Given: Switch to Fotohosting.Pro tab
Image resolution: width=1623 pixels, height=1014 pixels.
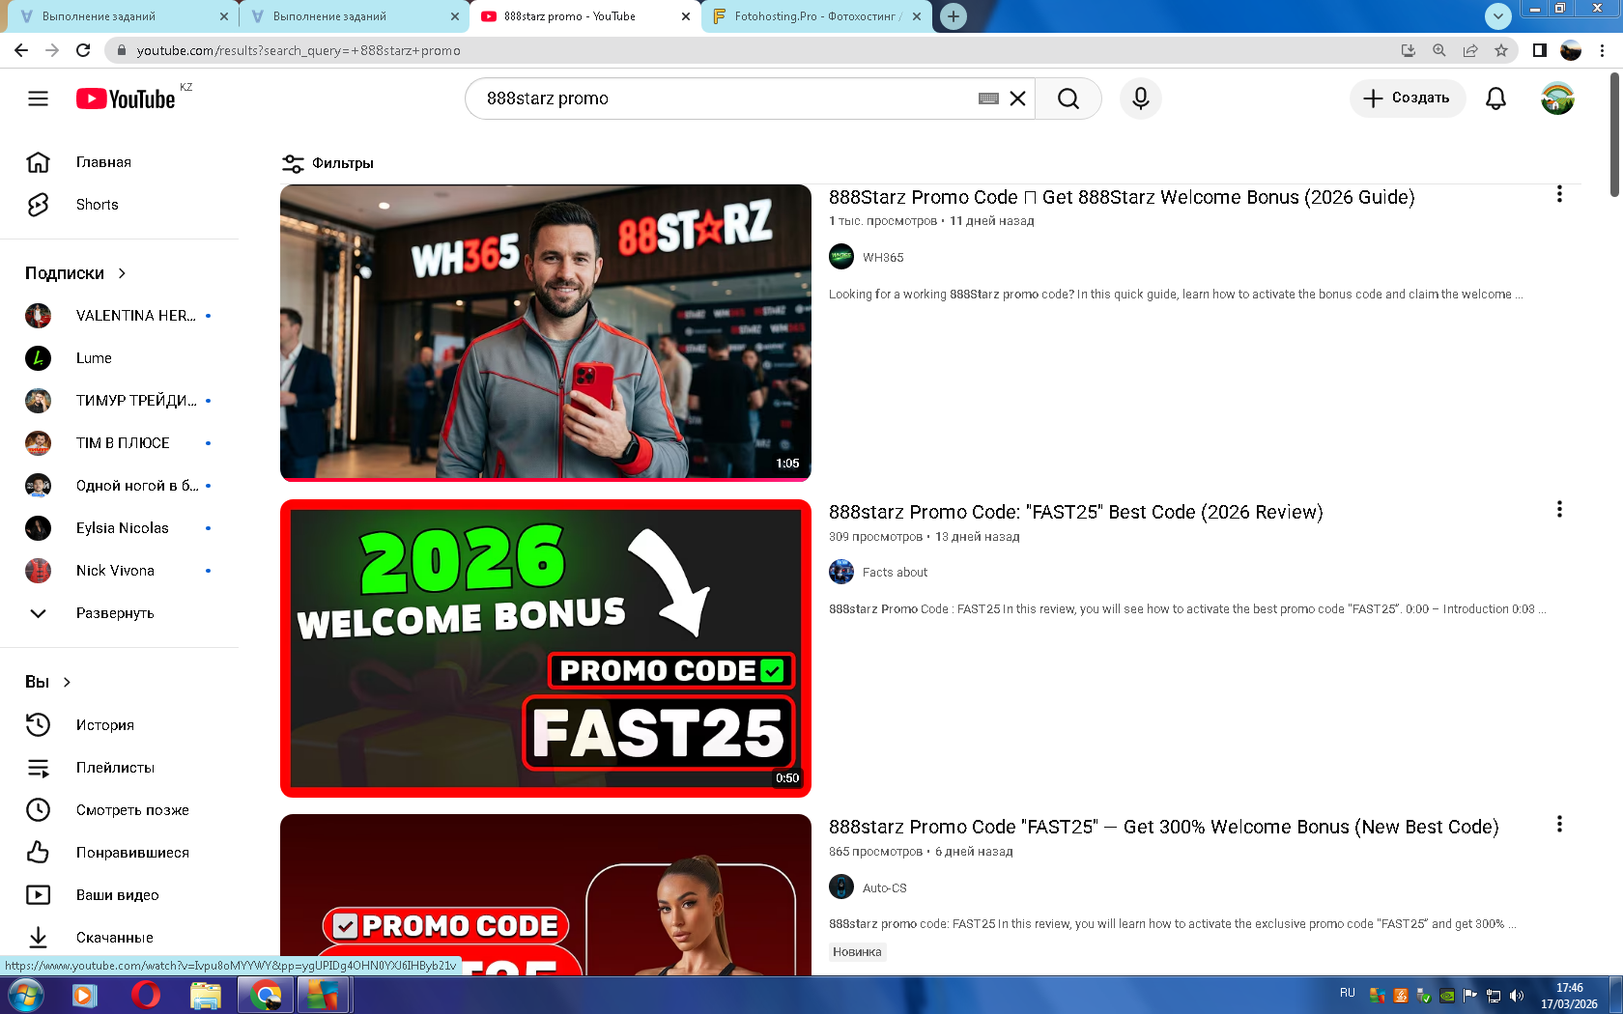Looking at the screenshot, I should click(816, 16).
